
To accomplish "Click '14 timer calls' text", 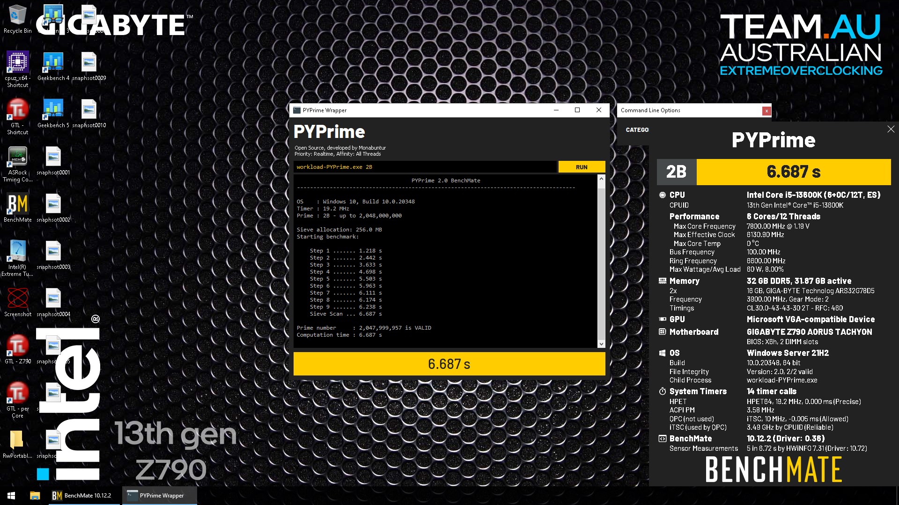I will [x=771, y=391].
